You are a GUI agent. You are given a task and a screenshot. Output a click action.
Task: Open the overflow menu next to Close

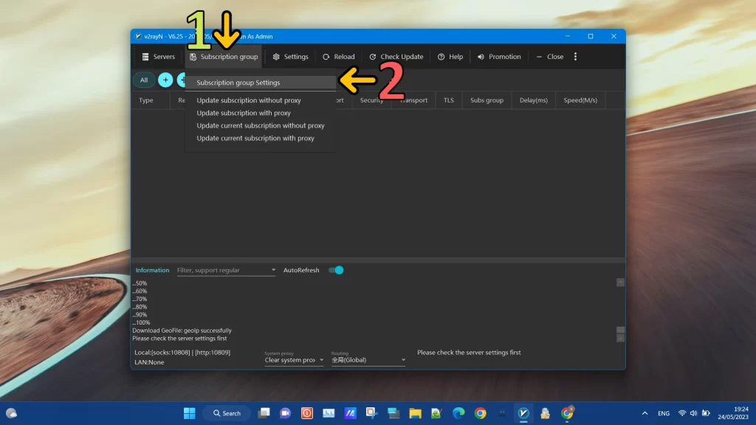[575, 56]
